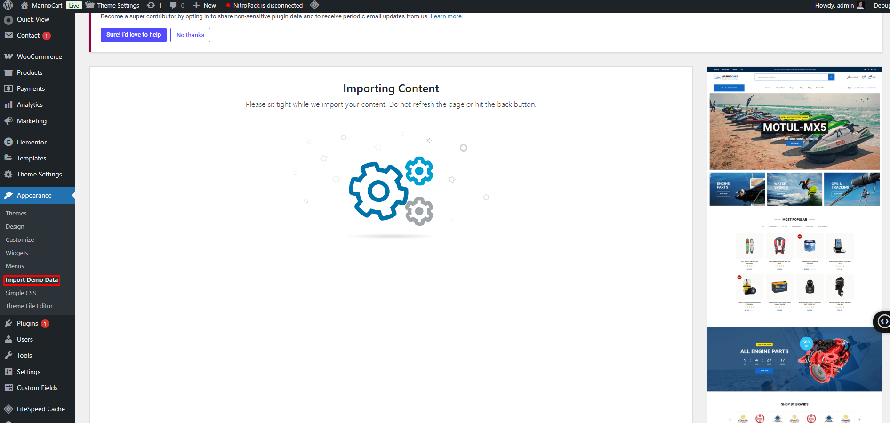
Task: Follow the Learn more link
Action: point(446,16)
